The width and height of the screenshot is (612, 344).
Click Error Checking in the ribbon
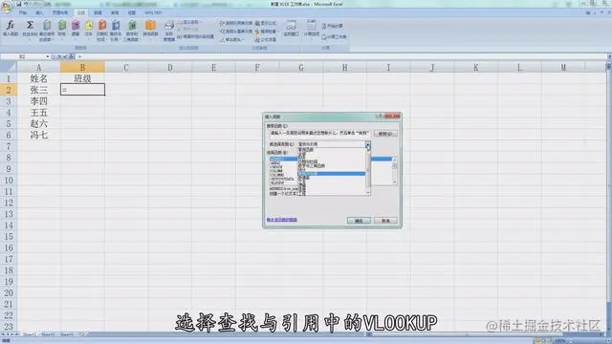[266, 32]
